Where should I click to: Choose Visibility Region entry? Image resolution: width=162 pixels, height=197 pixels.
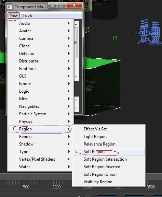[109, 182]
